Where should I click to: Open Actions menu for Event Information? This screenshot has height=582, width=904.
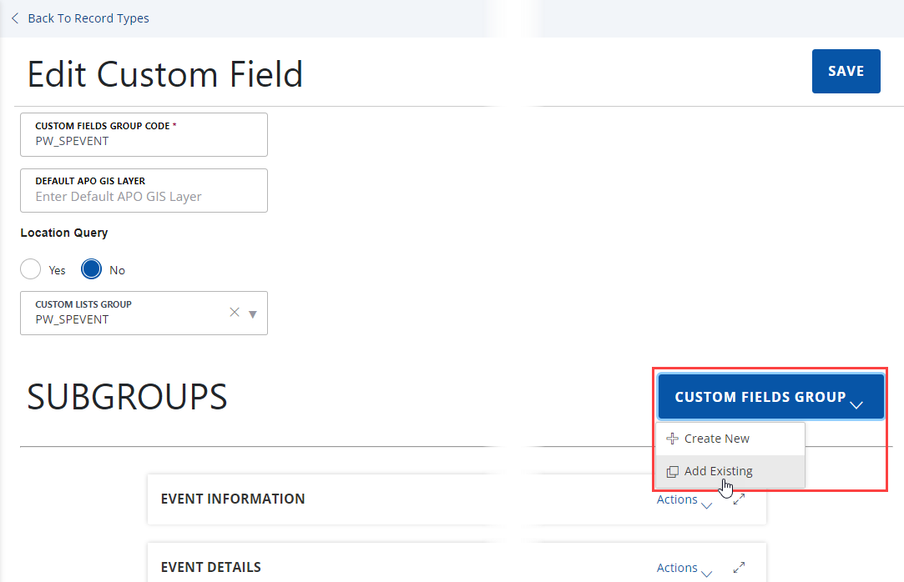(x=684, y=500)
